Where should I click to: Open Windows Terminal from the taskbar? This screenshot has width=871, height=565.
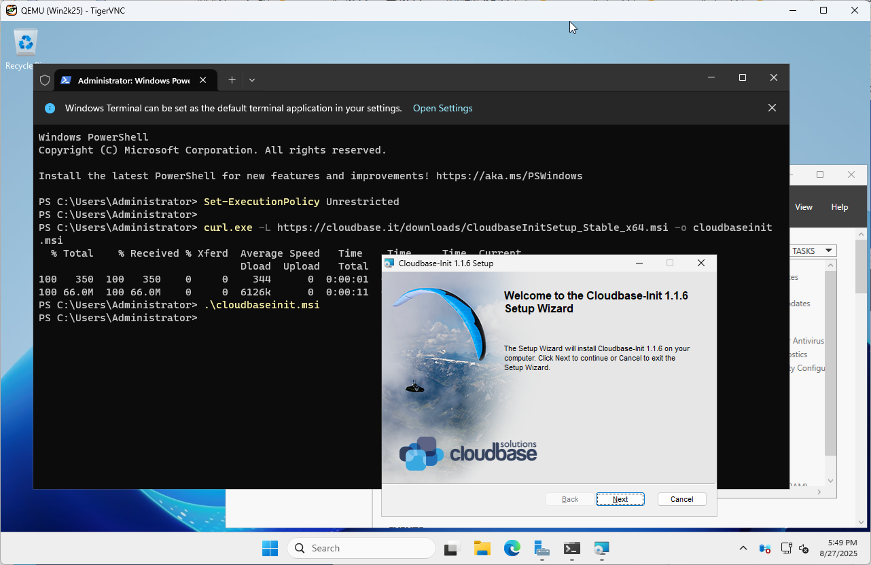(x=571, y=548)
